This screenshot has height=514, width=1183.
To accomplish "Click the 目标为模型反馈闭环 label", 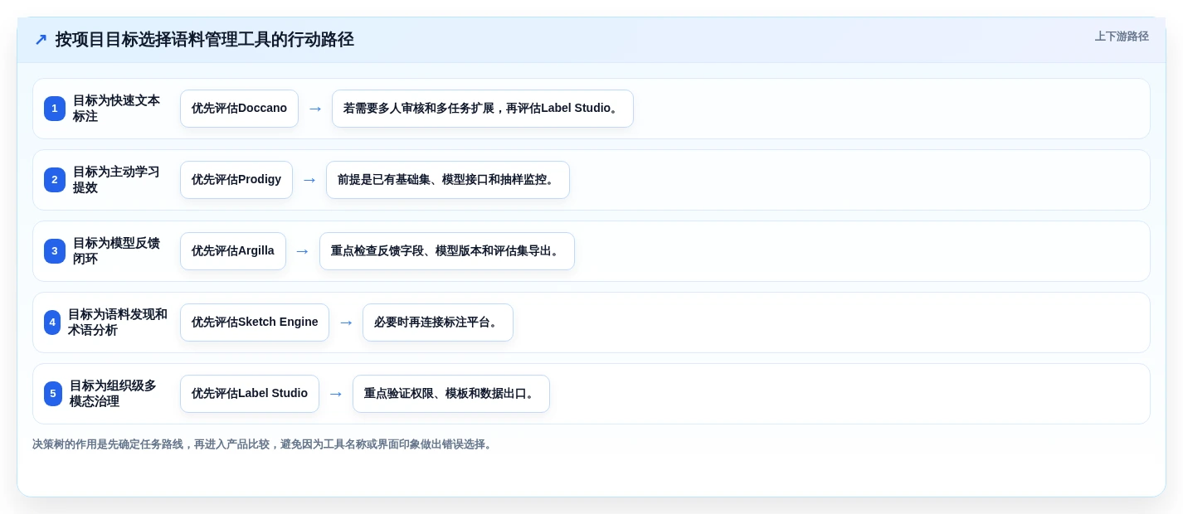I will pyautogui.click(x=116, y=251).
